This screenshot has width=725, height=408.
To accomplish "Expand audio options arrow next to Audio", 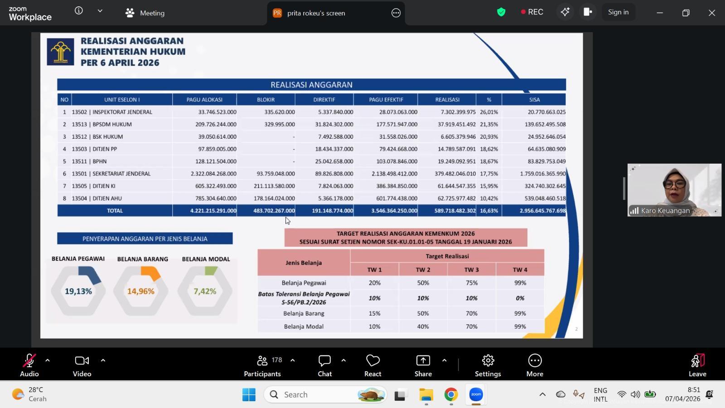I will tap(48, 360).
